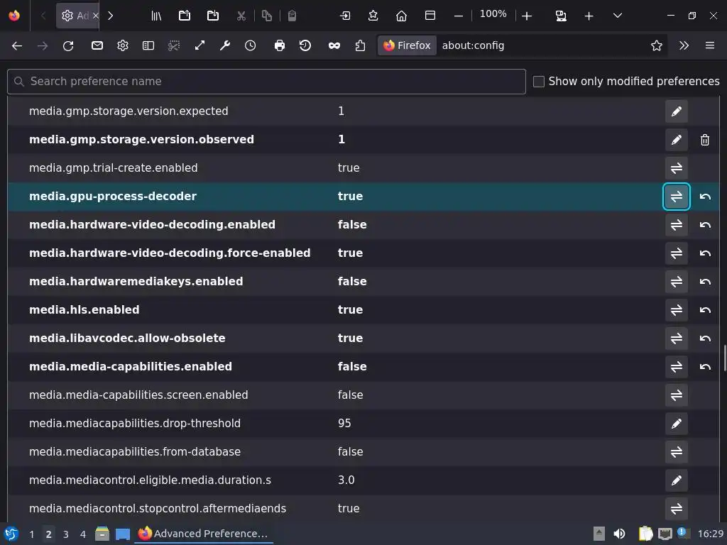Click the page vertical scrollbar thumb
The height and width of the screenshot is (545, 727).
pos(724,358)
